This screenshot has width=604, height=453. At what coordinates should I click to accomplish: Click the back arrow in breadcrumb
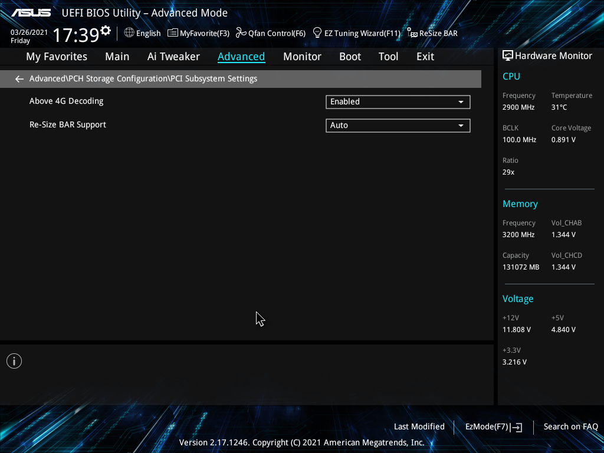pyautogui.click(x=19, y=79)
